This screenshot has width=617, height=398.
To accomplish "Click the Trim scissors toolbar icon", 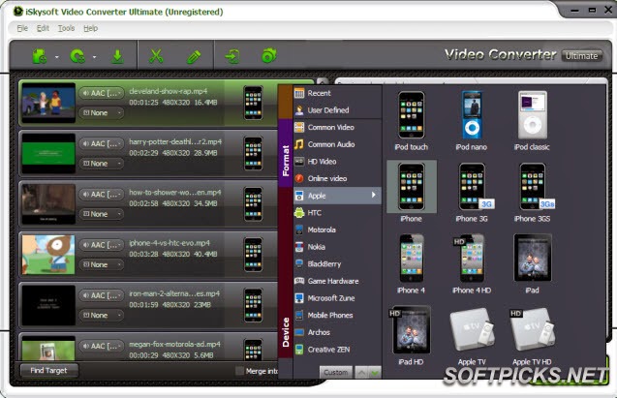I will (156, 56).
